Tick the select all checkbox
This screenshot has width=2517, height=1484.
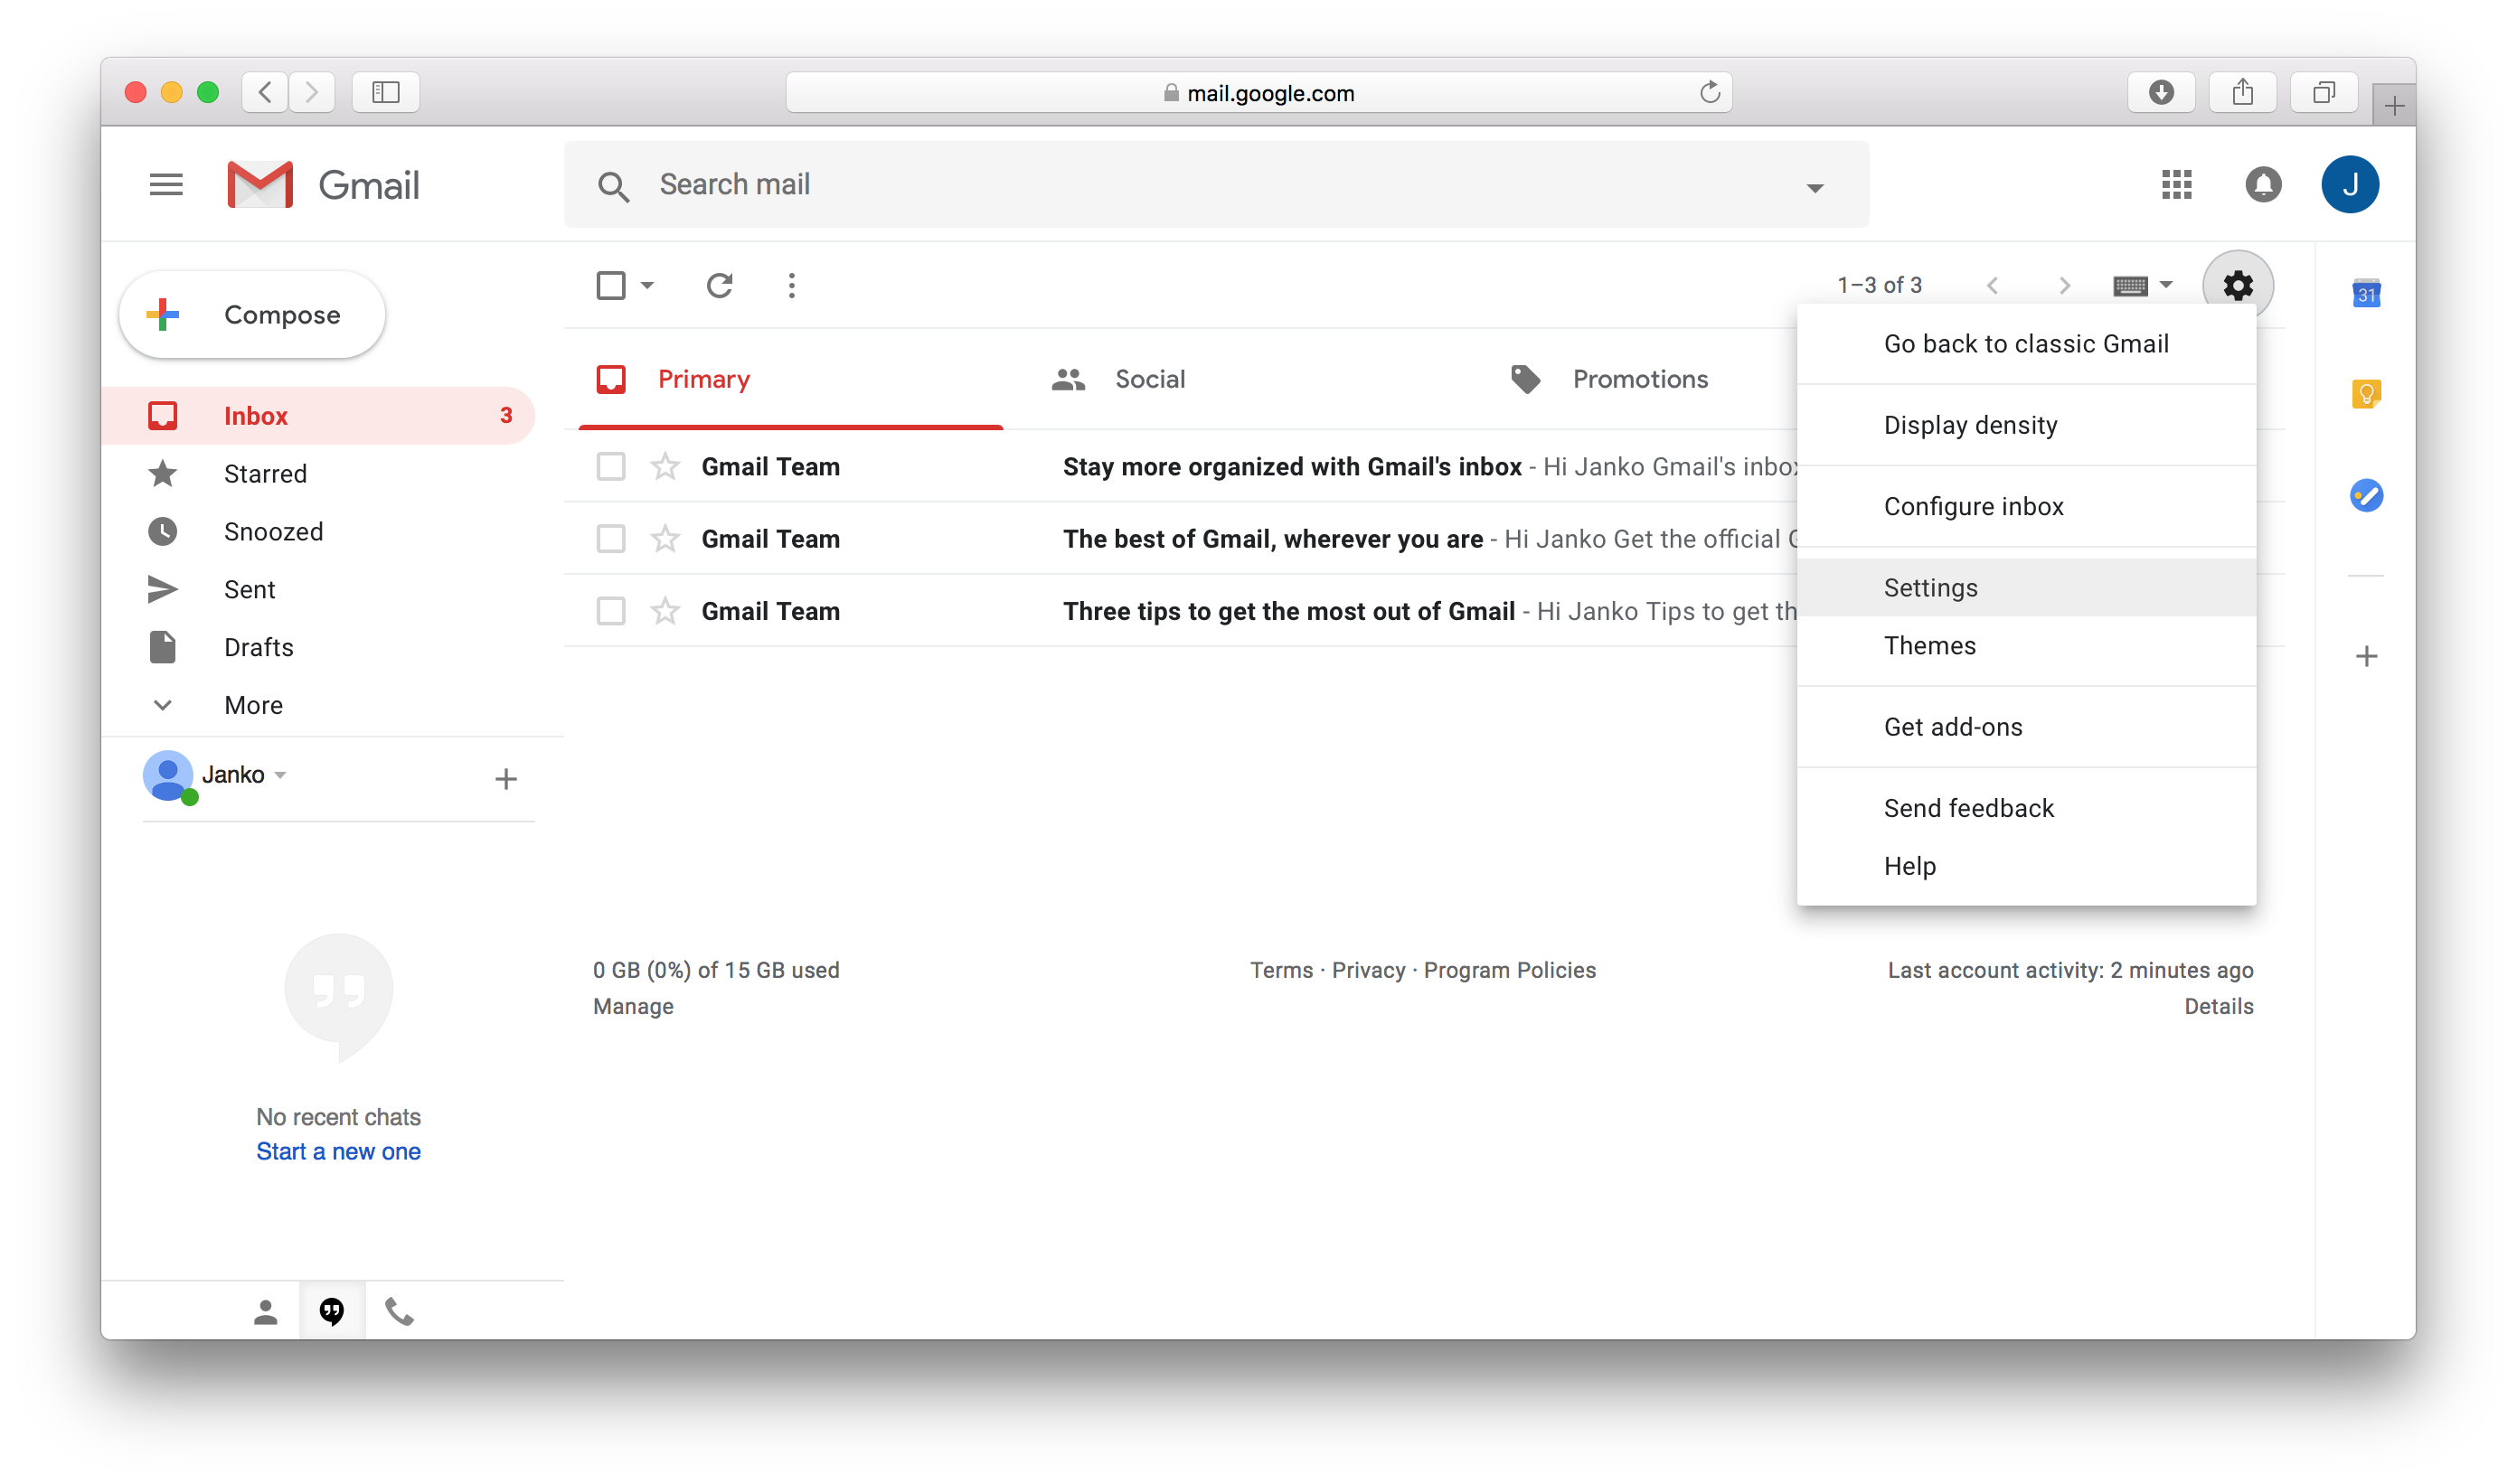[611, 286]
